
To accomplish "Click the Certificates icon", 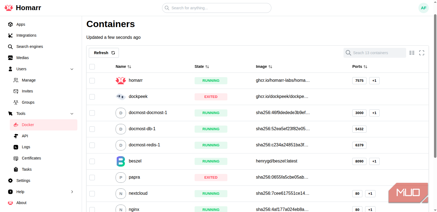I will click(16, 158).
